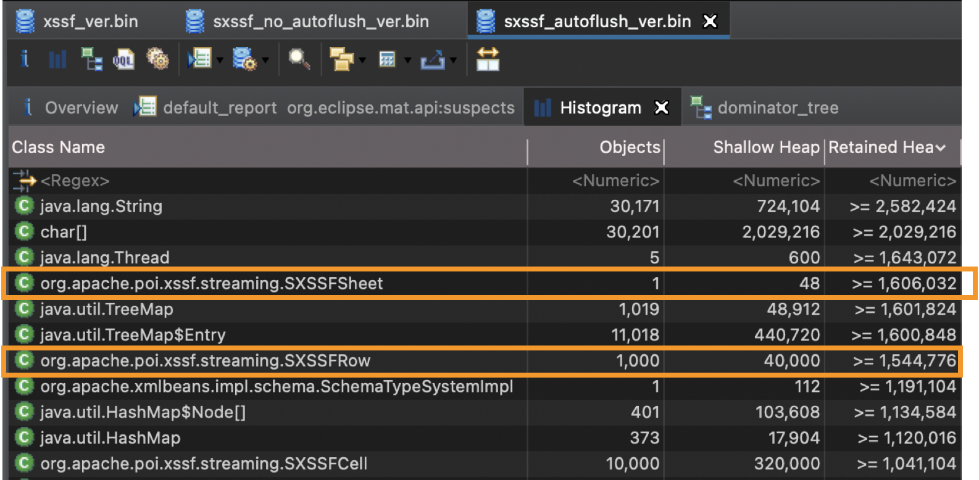
Task: Click the class icon beside SXSSFSheet
Action: 24,283
